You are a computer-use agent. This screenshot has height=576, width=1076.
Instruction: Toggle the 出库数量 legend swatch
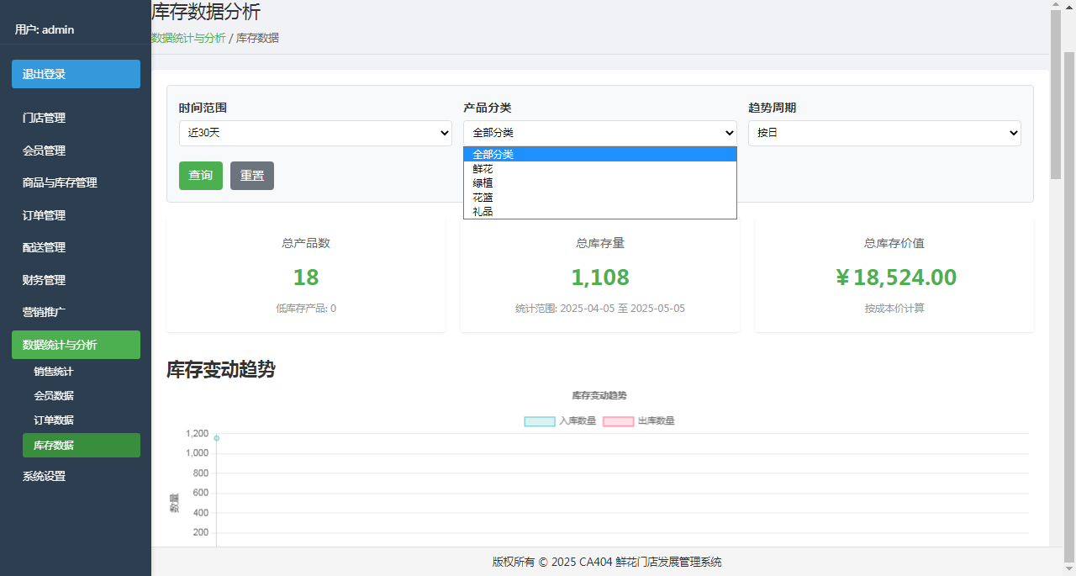[x=618, y=421]
